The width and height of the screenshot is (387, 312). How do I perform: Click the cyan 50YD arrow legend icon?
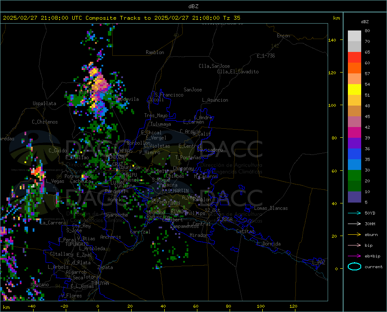coord(354,213)
